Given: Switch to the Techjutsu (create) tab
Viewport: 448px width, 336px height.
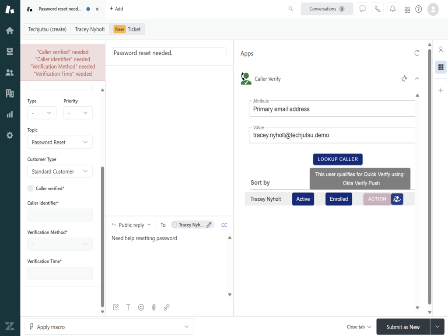Looking at the screenshot, I should pyautogui.click(x=47, y=29).
